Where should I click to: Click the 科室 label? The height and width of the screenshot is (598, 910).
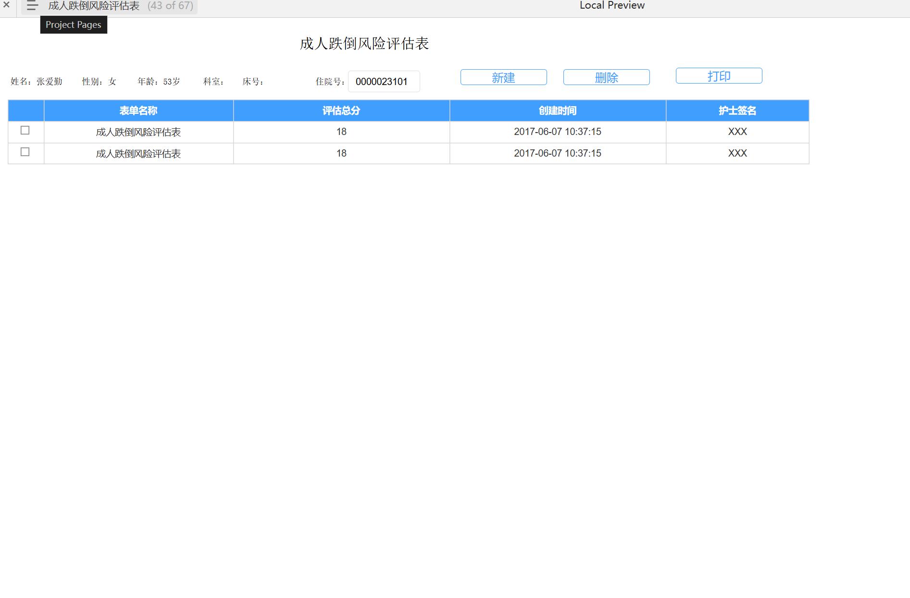[x=213, y=82]
